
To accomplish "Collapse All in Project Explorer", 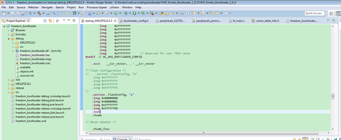I will 45,21.
